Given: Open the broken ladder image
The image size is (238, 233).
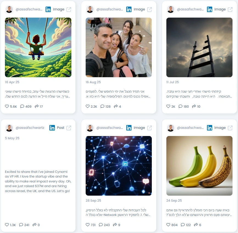Looking at the screenshot, I should 199,47.
